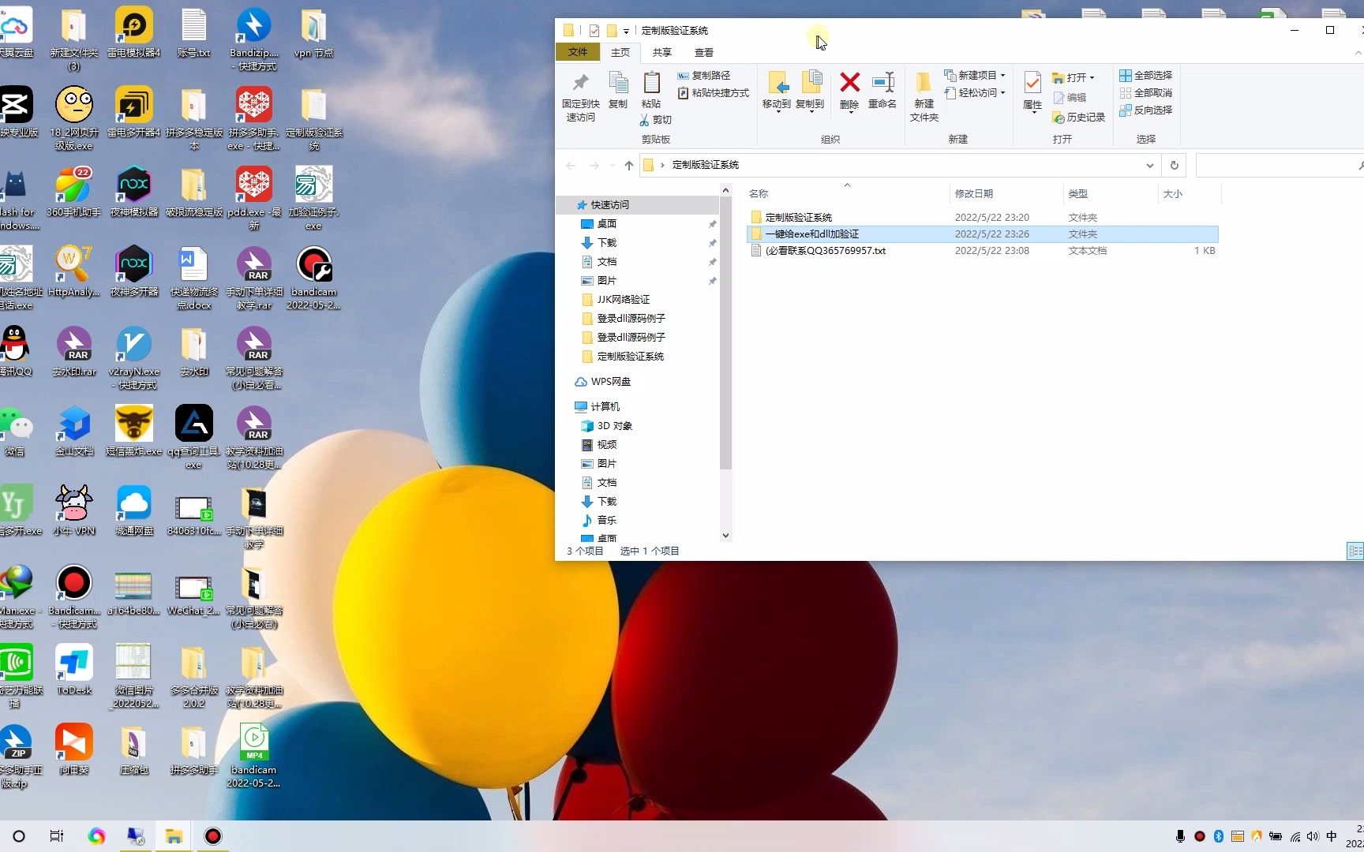This screenshot has height=852, width=1364.
Task: Click 小牛 VPN desktop icon
Action: coord(74,510)
